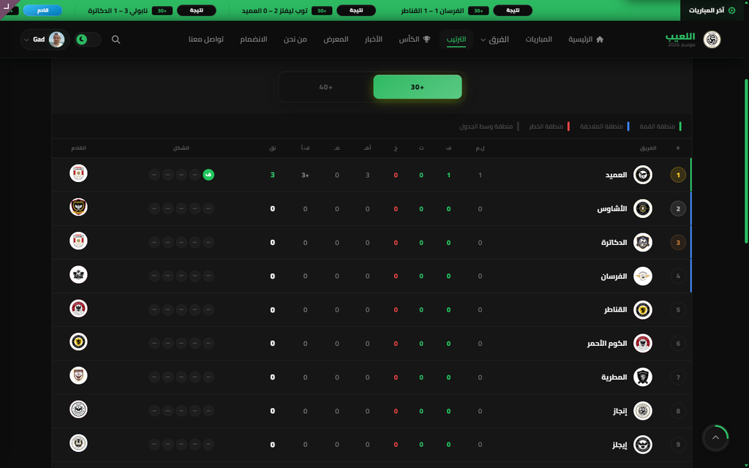This screenshot has height=468, width=749.
Task: Click the الكوم الأحمر team logo
Action: pyautogui.click(x=642, y=344)
